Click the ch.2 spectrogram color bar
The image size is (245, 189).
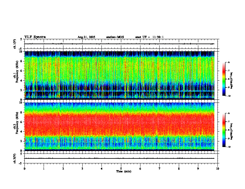(x=224, y=130)
